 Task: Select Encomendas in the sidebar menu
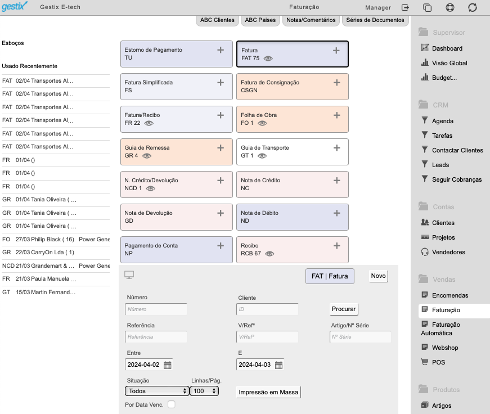click(450, 295)
